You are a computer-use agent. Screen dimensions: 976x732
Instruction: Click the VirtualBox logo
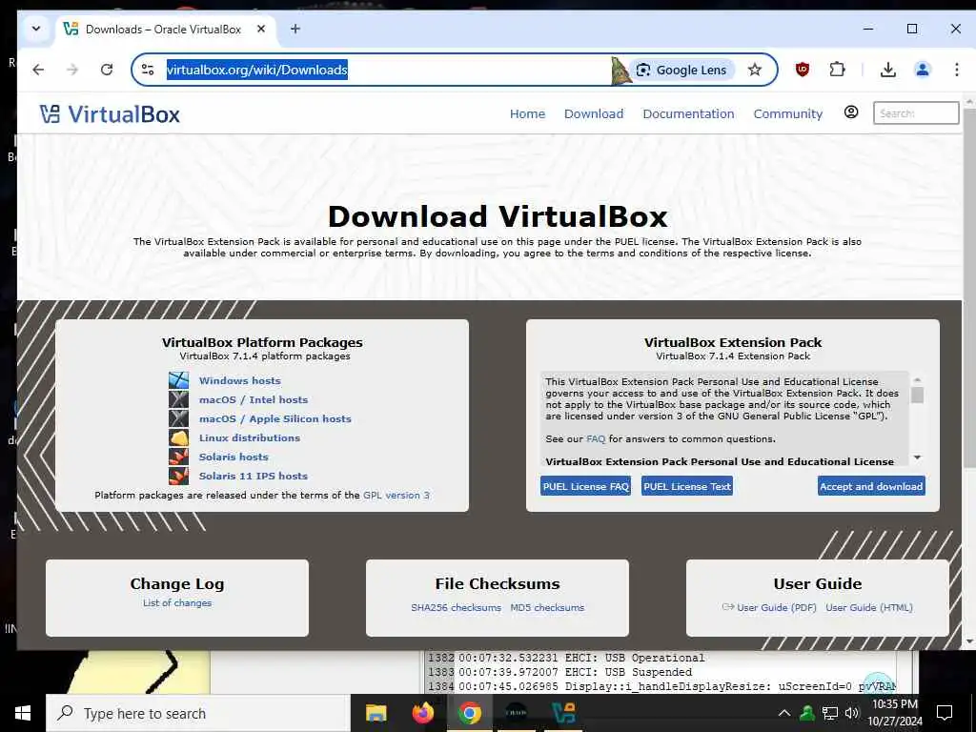(x=110, y=114)
